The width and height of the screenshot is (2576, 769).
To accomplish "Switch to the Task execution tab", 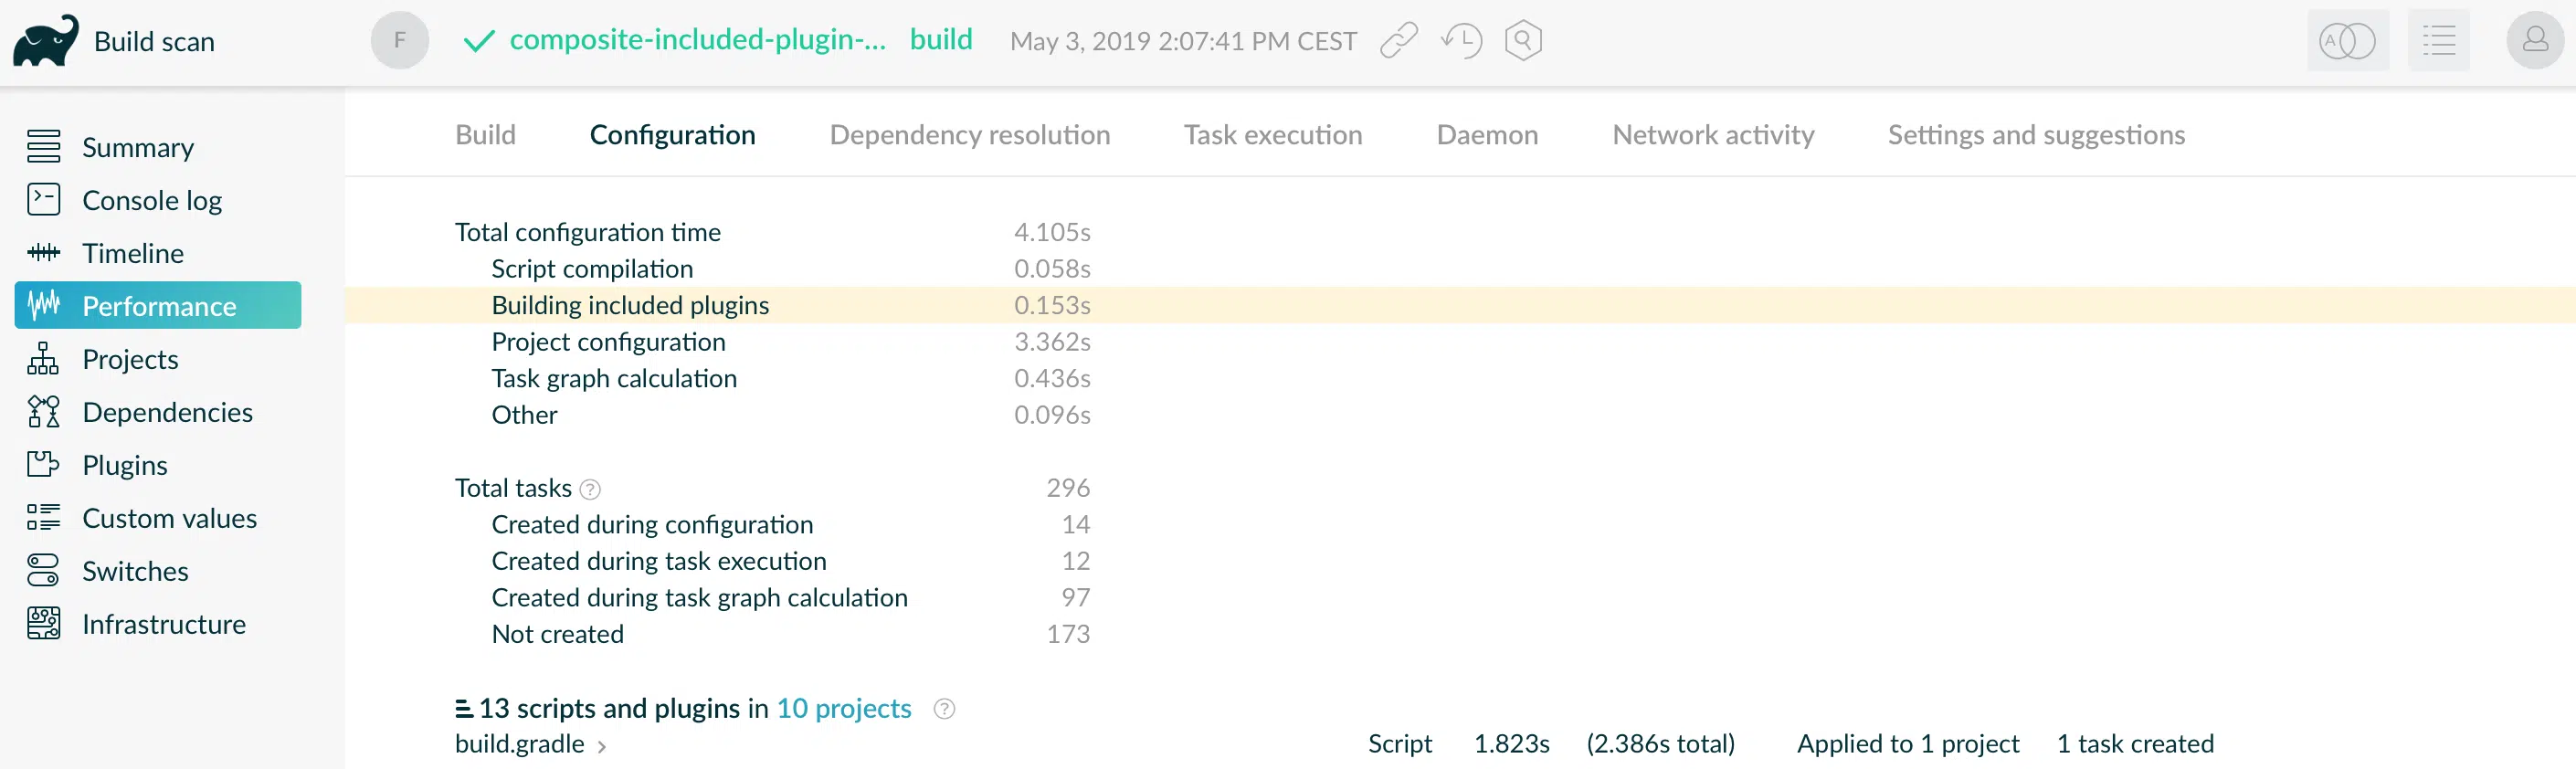I will pyautogui.click(x=1273, y=134).
